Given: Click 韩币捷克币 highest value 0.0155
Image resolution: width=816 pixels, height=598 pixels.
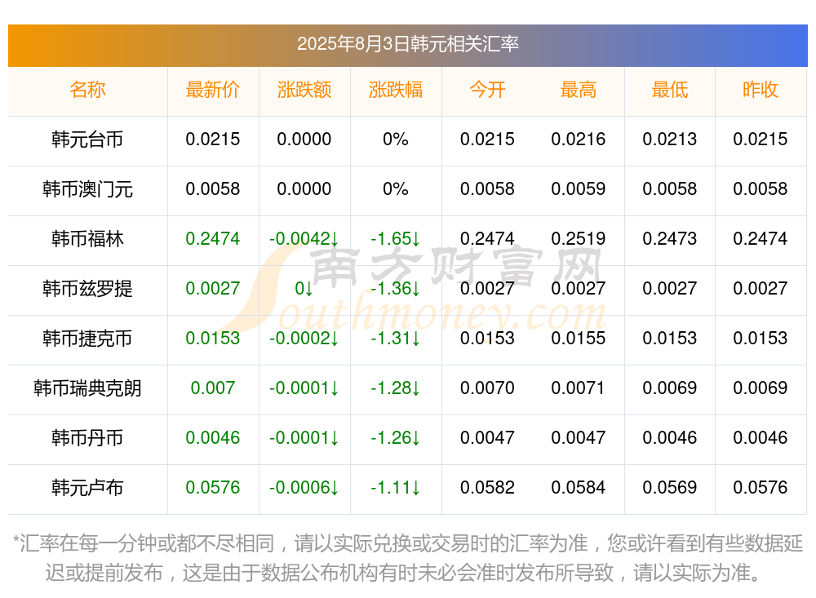Looking at the screenshot, I should [579, 338].
